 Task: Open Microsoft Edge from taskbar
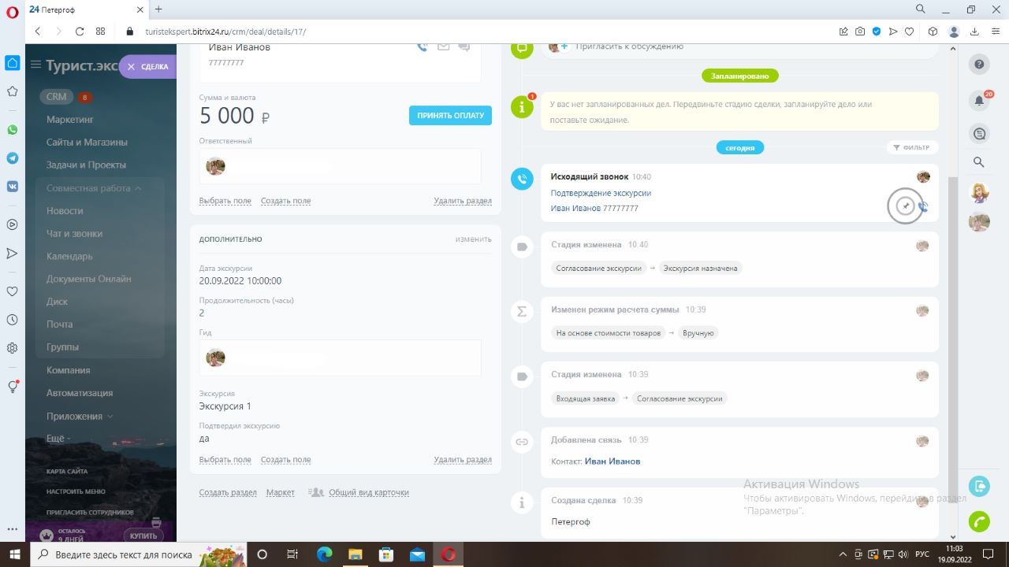point(324,554)
